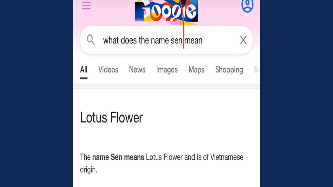Select the All results tab
Image resolution: width=333 pixels, height=187 pixels.
click(x=84, y=70)
